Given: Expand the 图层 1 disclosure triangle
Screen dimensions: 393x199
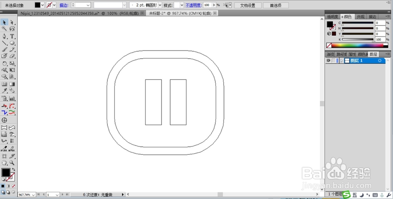Looking at the screenshot, I should pos(342,61).
